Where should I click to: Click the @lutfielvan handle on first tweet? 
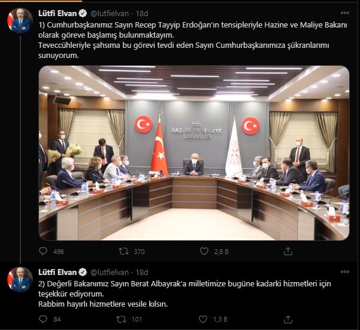[110, 14]
